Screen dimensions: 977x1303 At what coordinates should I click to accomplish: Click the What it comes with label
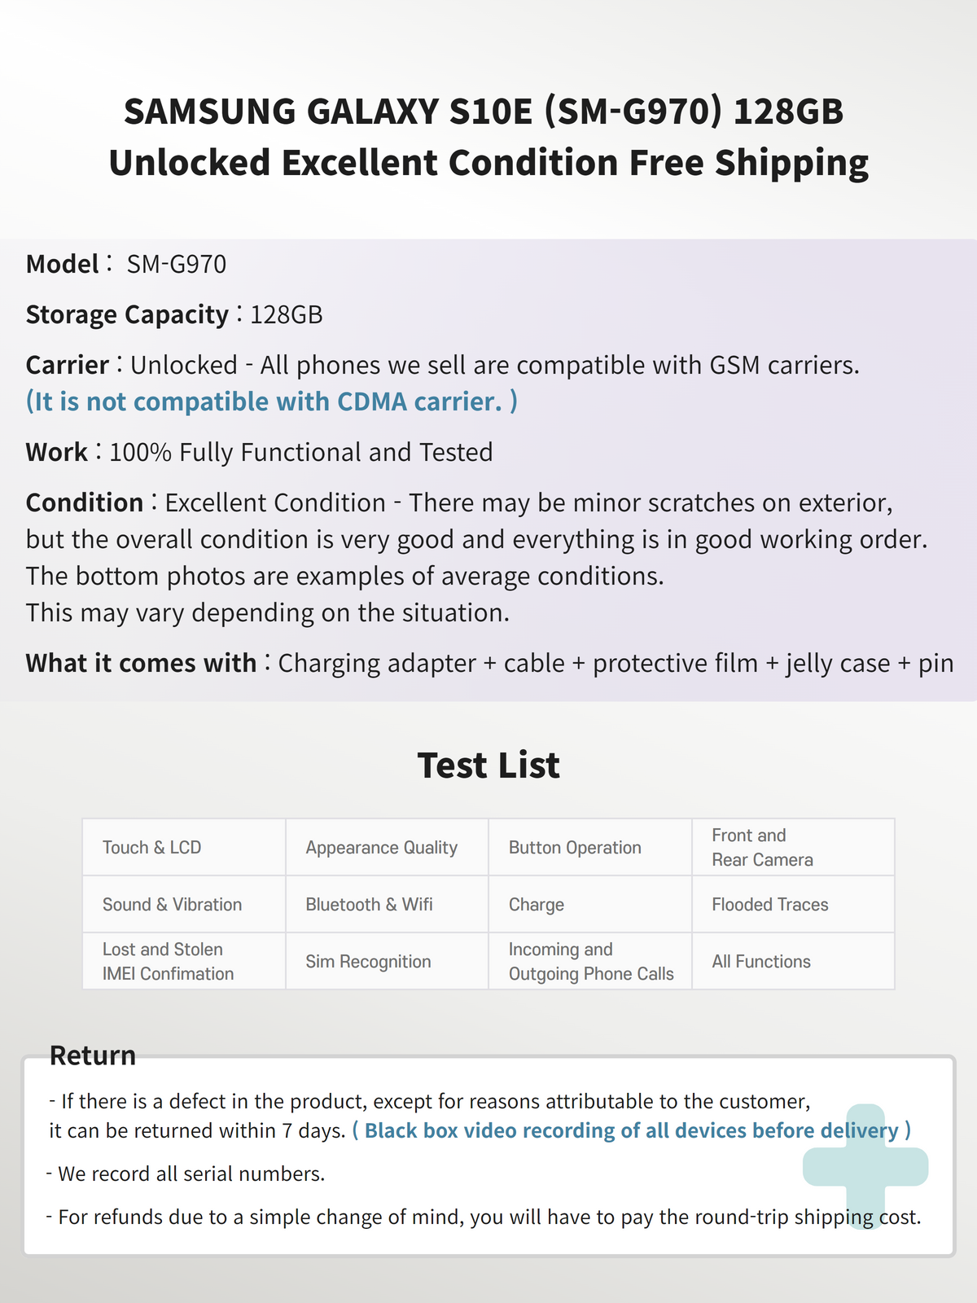pyautogui.click(x=141, y=663)
